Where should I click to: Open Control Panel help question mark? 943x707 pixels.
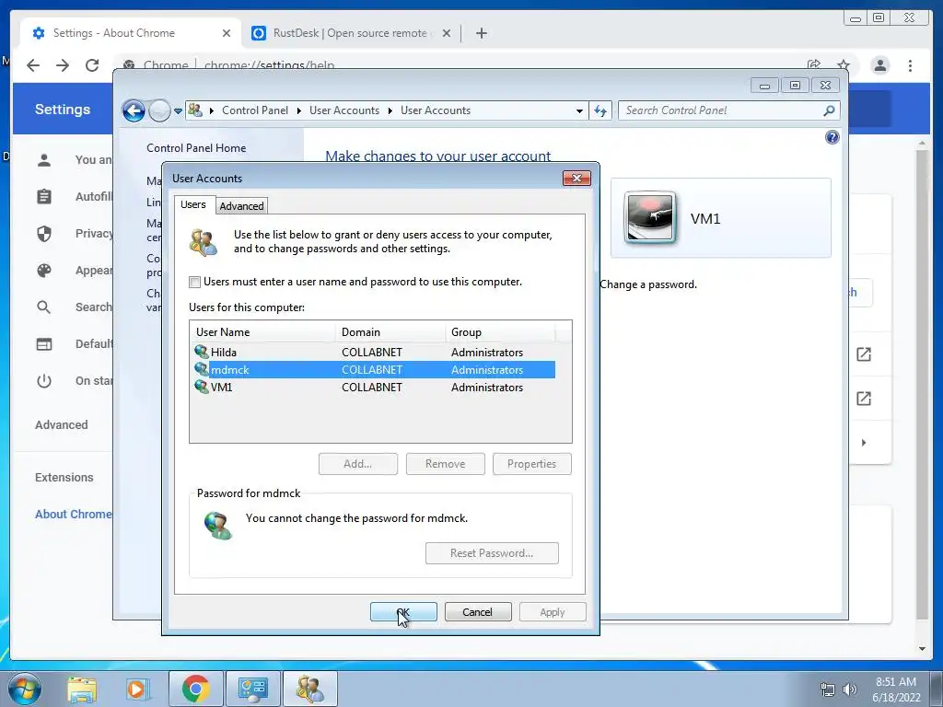(832, 138)
